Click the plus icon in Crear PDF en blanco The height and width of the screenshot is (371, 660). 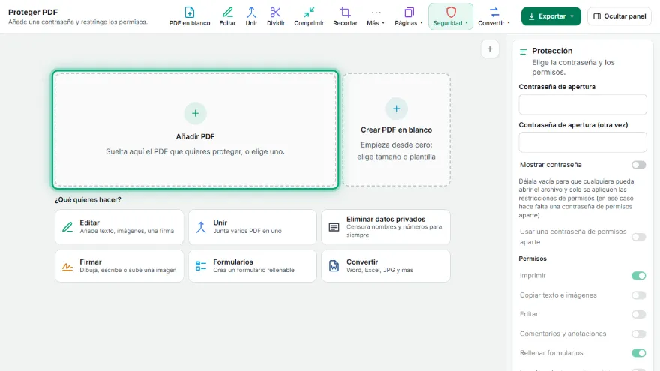[396, 109]
